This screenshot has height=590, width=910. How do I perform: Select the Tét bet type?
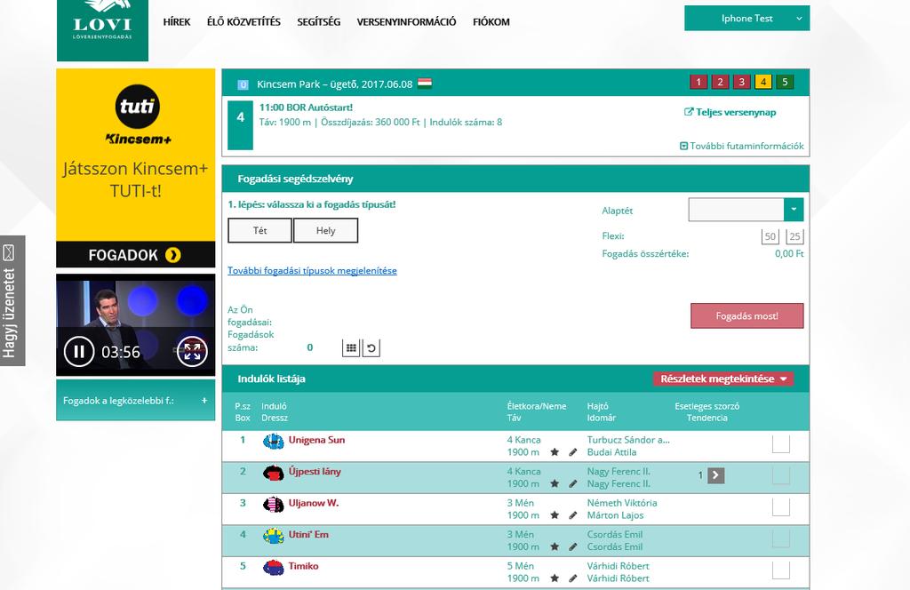pyautogui.click(x=260, y=230)
